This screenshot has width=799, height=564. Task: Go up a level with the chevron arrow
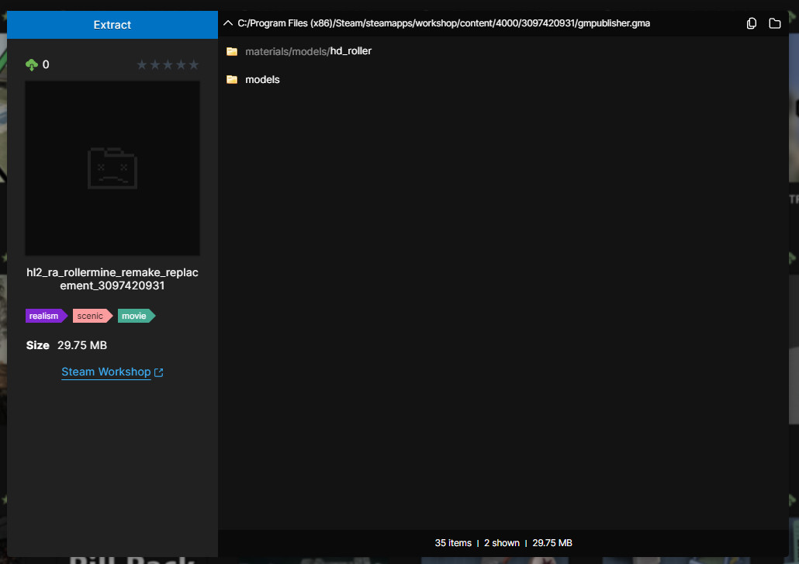point(227,23)
